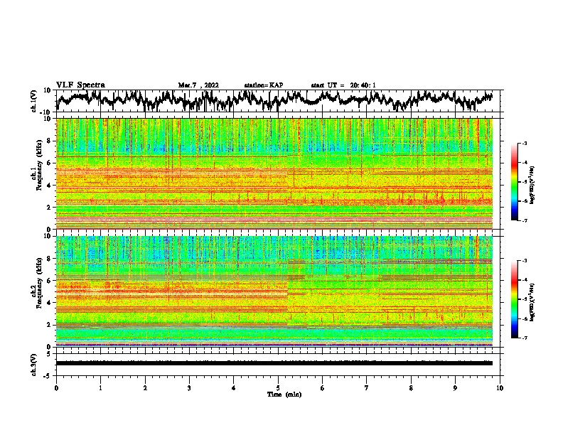The height and width of the screenshot is (435, 563).
Task: Click the "station=KAP" header label
Action: [x=264, y=85]
